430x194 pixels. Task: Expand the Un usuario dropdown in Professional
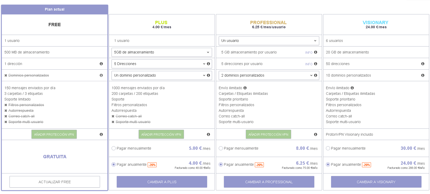(269, 41)
